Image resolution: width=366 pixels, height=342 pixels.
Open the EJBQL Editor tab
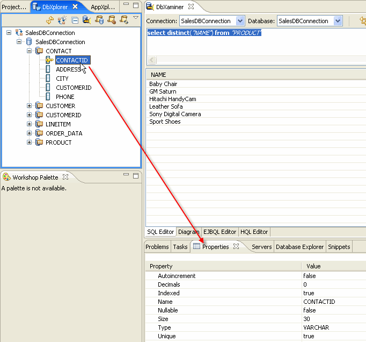pos(219,232)
